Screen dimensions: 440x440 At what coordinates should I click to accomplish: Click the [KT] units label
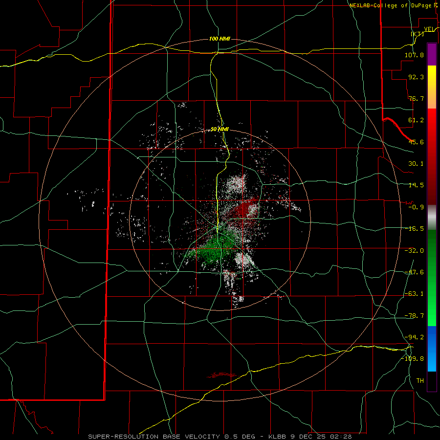418,34
